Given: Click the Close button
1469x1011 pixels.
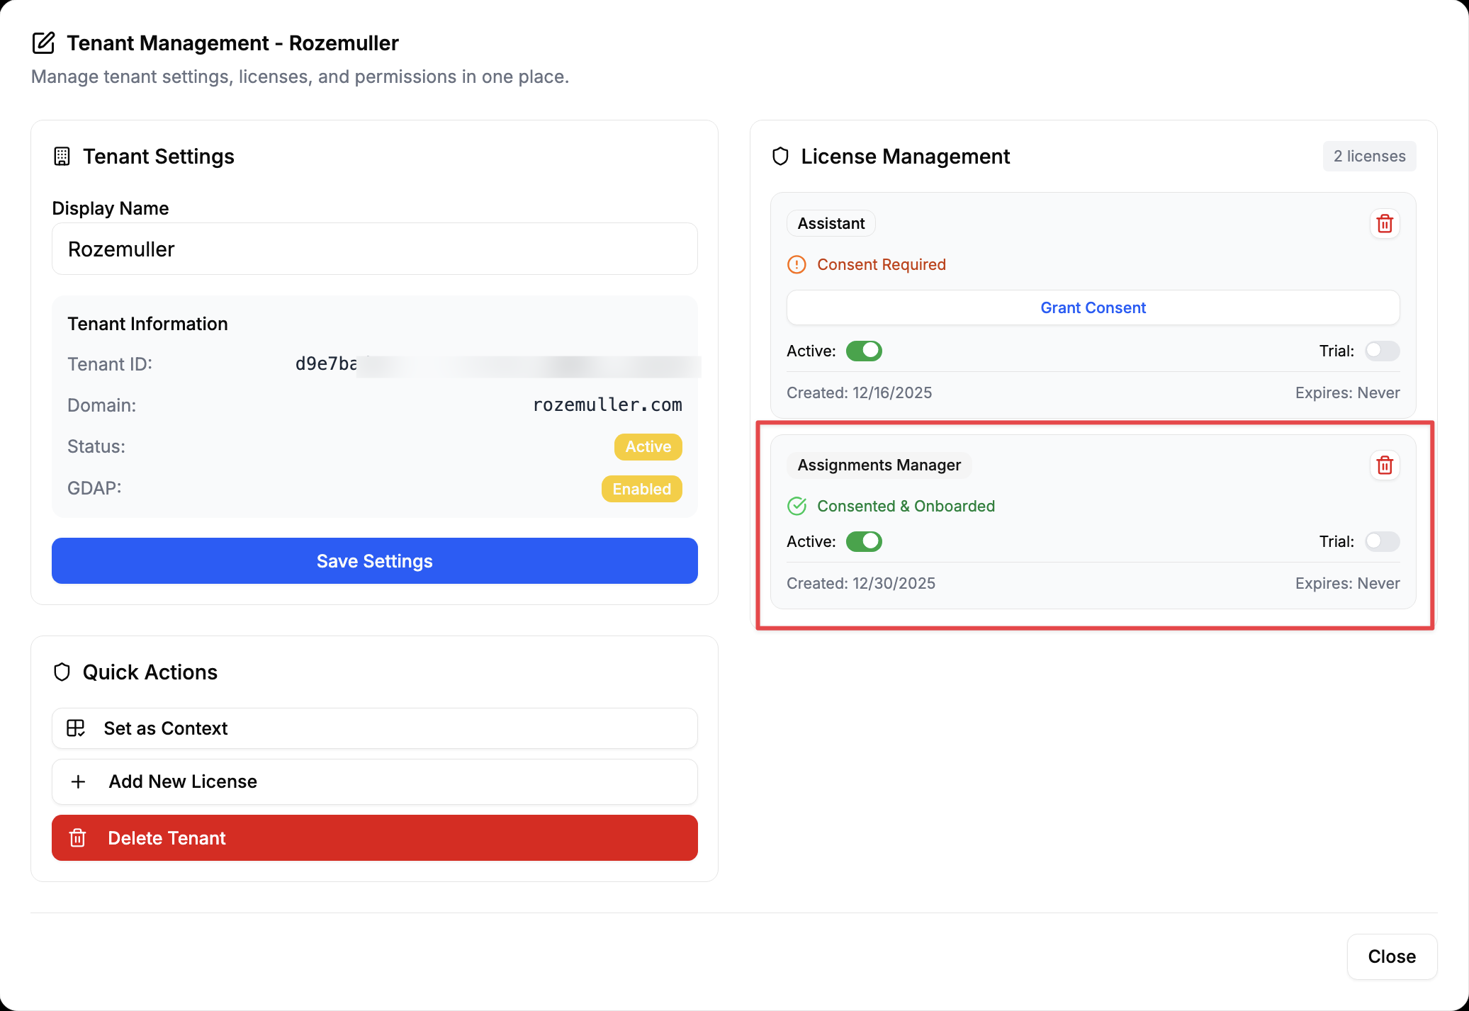Looking at the screenshot, I should coord(1391,956).
